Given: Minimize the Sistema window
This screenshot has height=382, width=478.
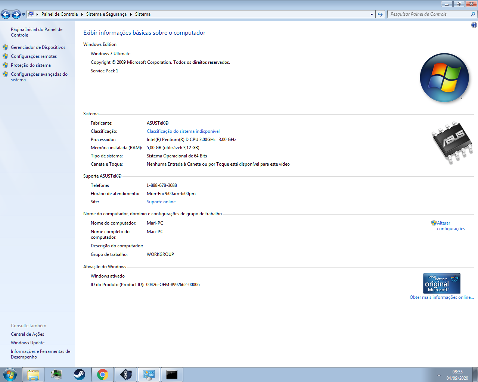Looking at the screenshot, I should click(447, 4).
